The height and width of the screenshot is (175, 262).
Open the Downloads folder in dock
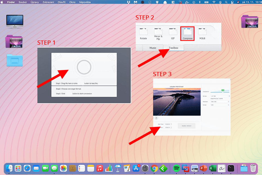point(244,168)
